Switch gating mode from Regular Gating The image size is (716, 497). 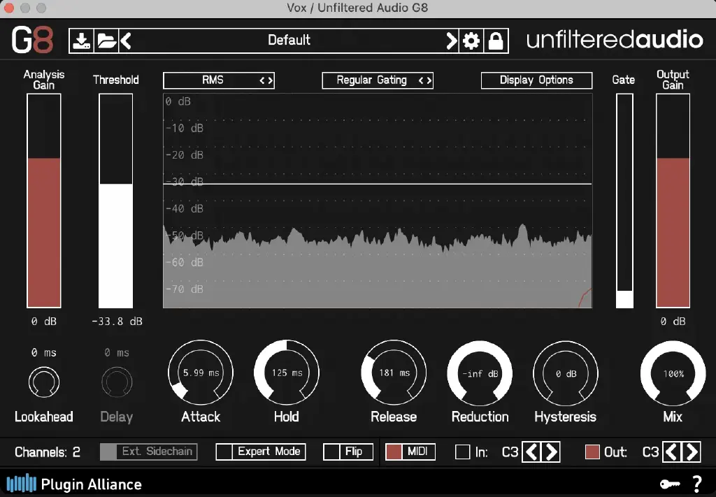tap(427, 80)
